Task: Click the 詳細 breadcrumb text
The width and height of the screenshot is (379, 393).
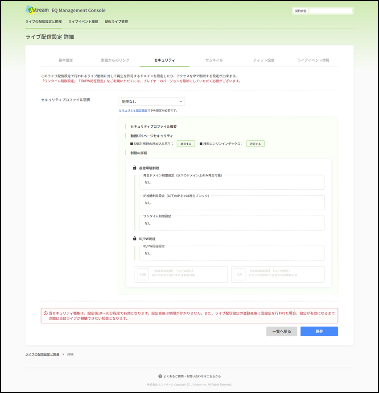Action: [70, 355]
